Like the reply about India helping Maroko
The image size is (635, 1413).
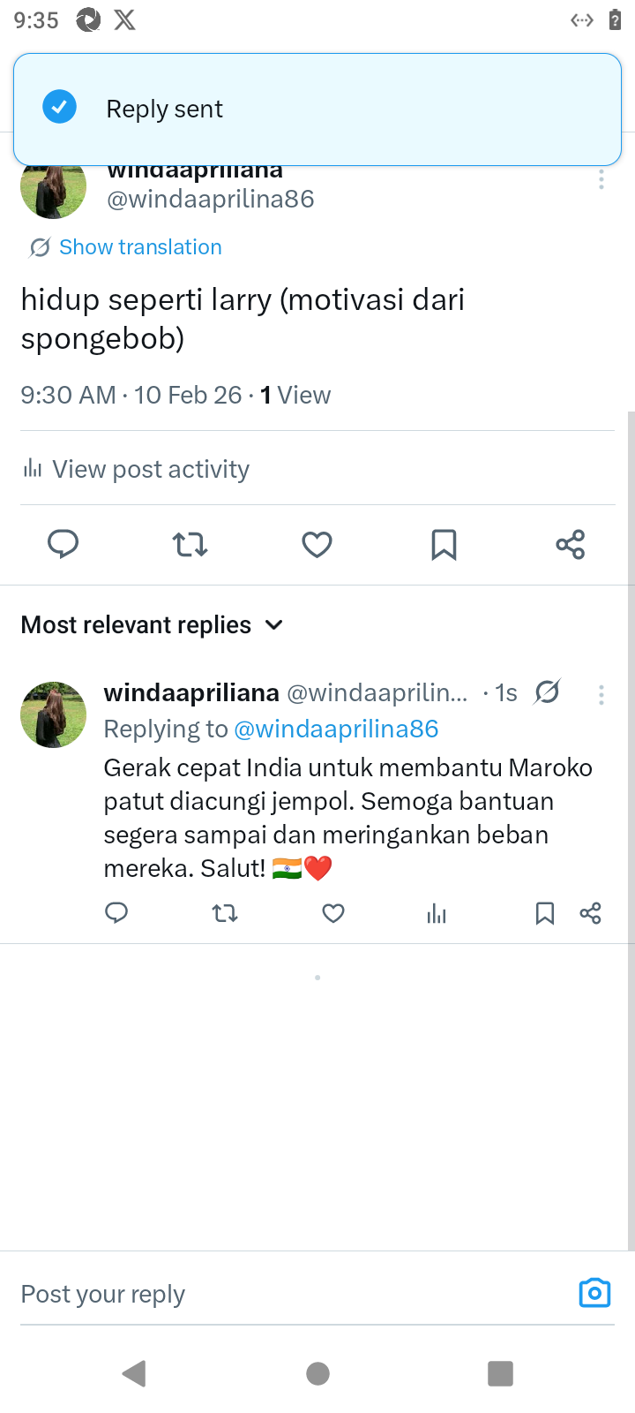[x=333, y=913]
